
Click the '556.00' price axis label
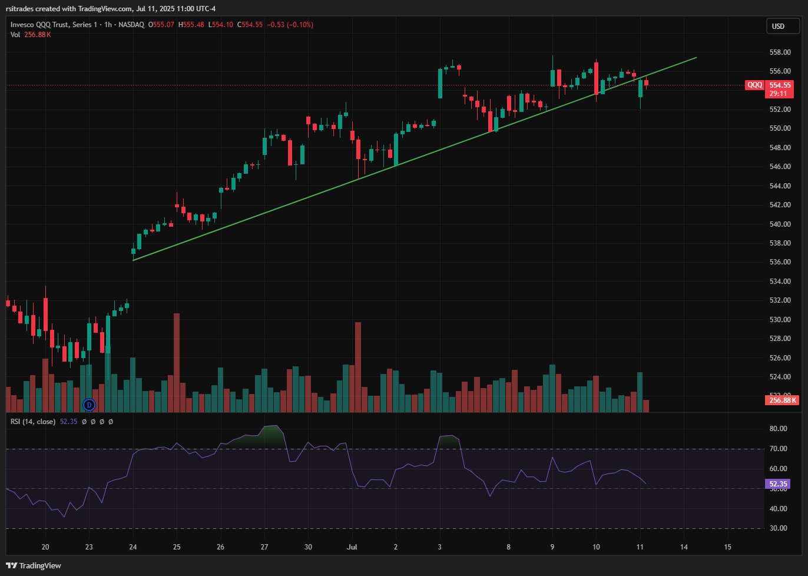coord(780,71)
